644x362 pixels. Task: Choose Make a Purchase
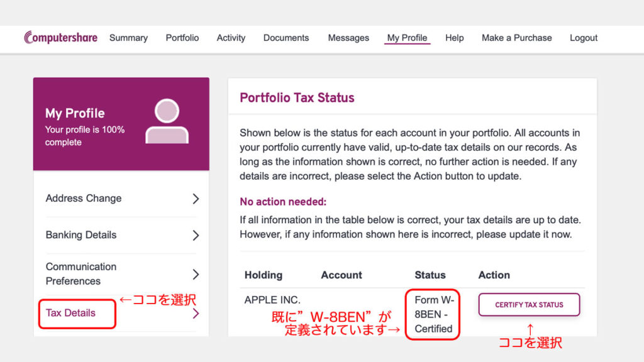point(517,38)
